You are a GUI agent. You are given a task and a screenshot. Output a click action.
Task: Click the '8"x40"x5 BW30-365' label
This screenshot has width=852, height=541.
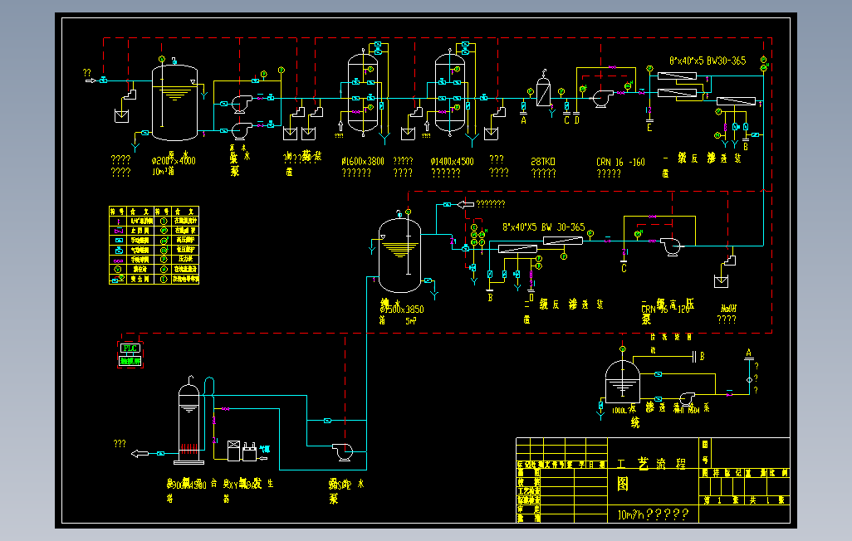[x=708, y=61]
